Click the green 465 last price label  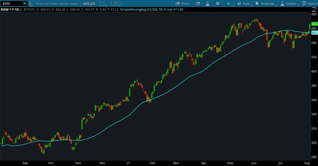click(314, 24)
